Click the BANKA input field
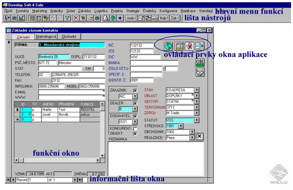 [154, 63]
